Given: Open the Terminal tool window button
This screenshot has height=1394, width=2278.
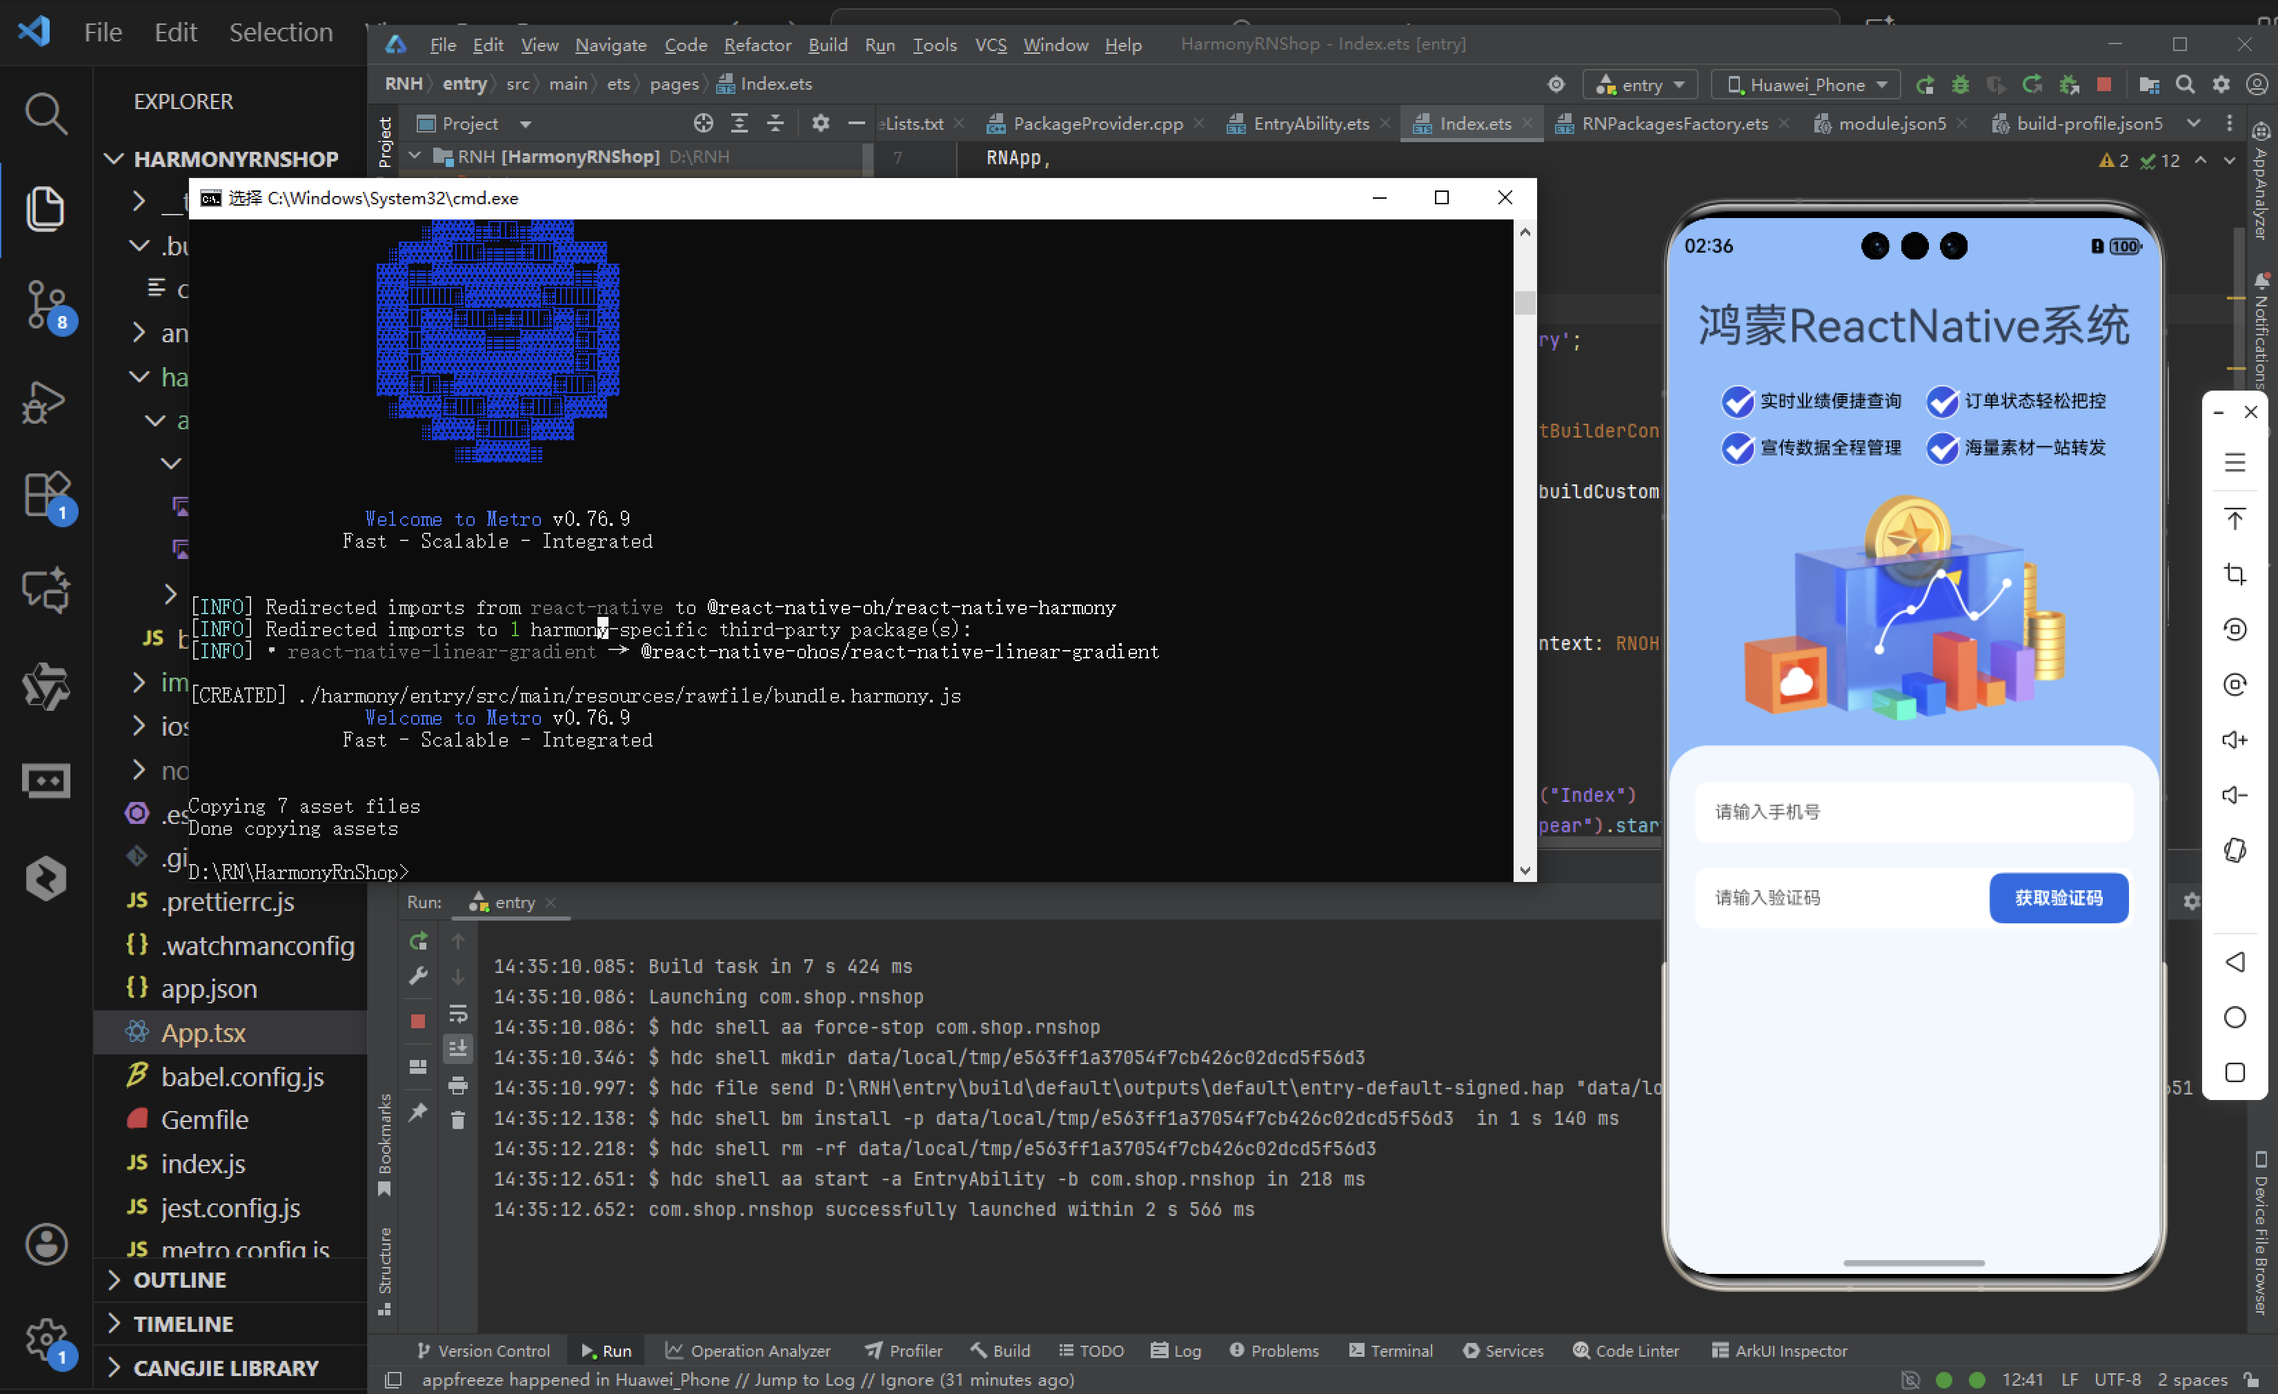Looking at the screenshot, I should click(1391, 1351).
